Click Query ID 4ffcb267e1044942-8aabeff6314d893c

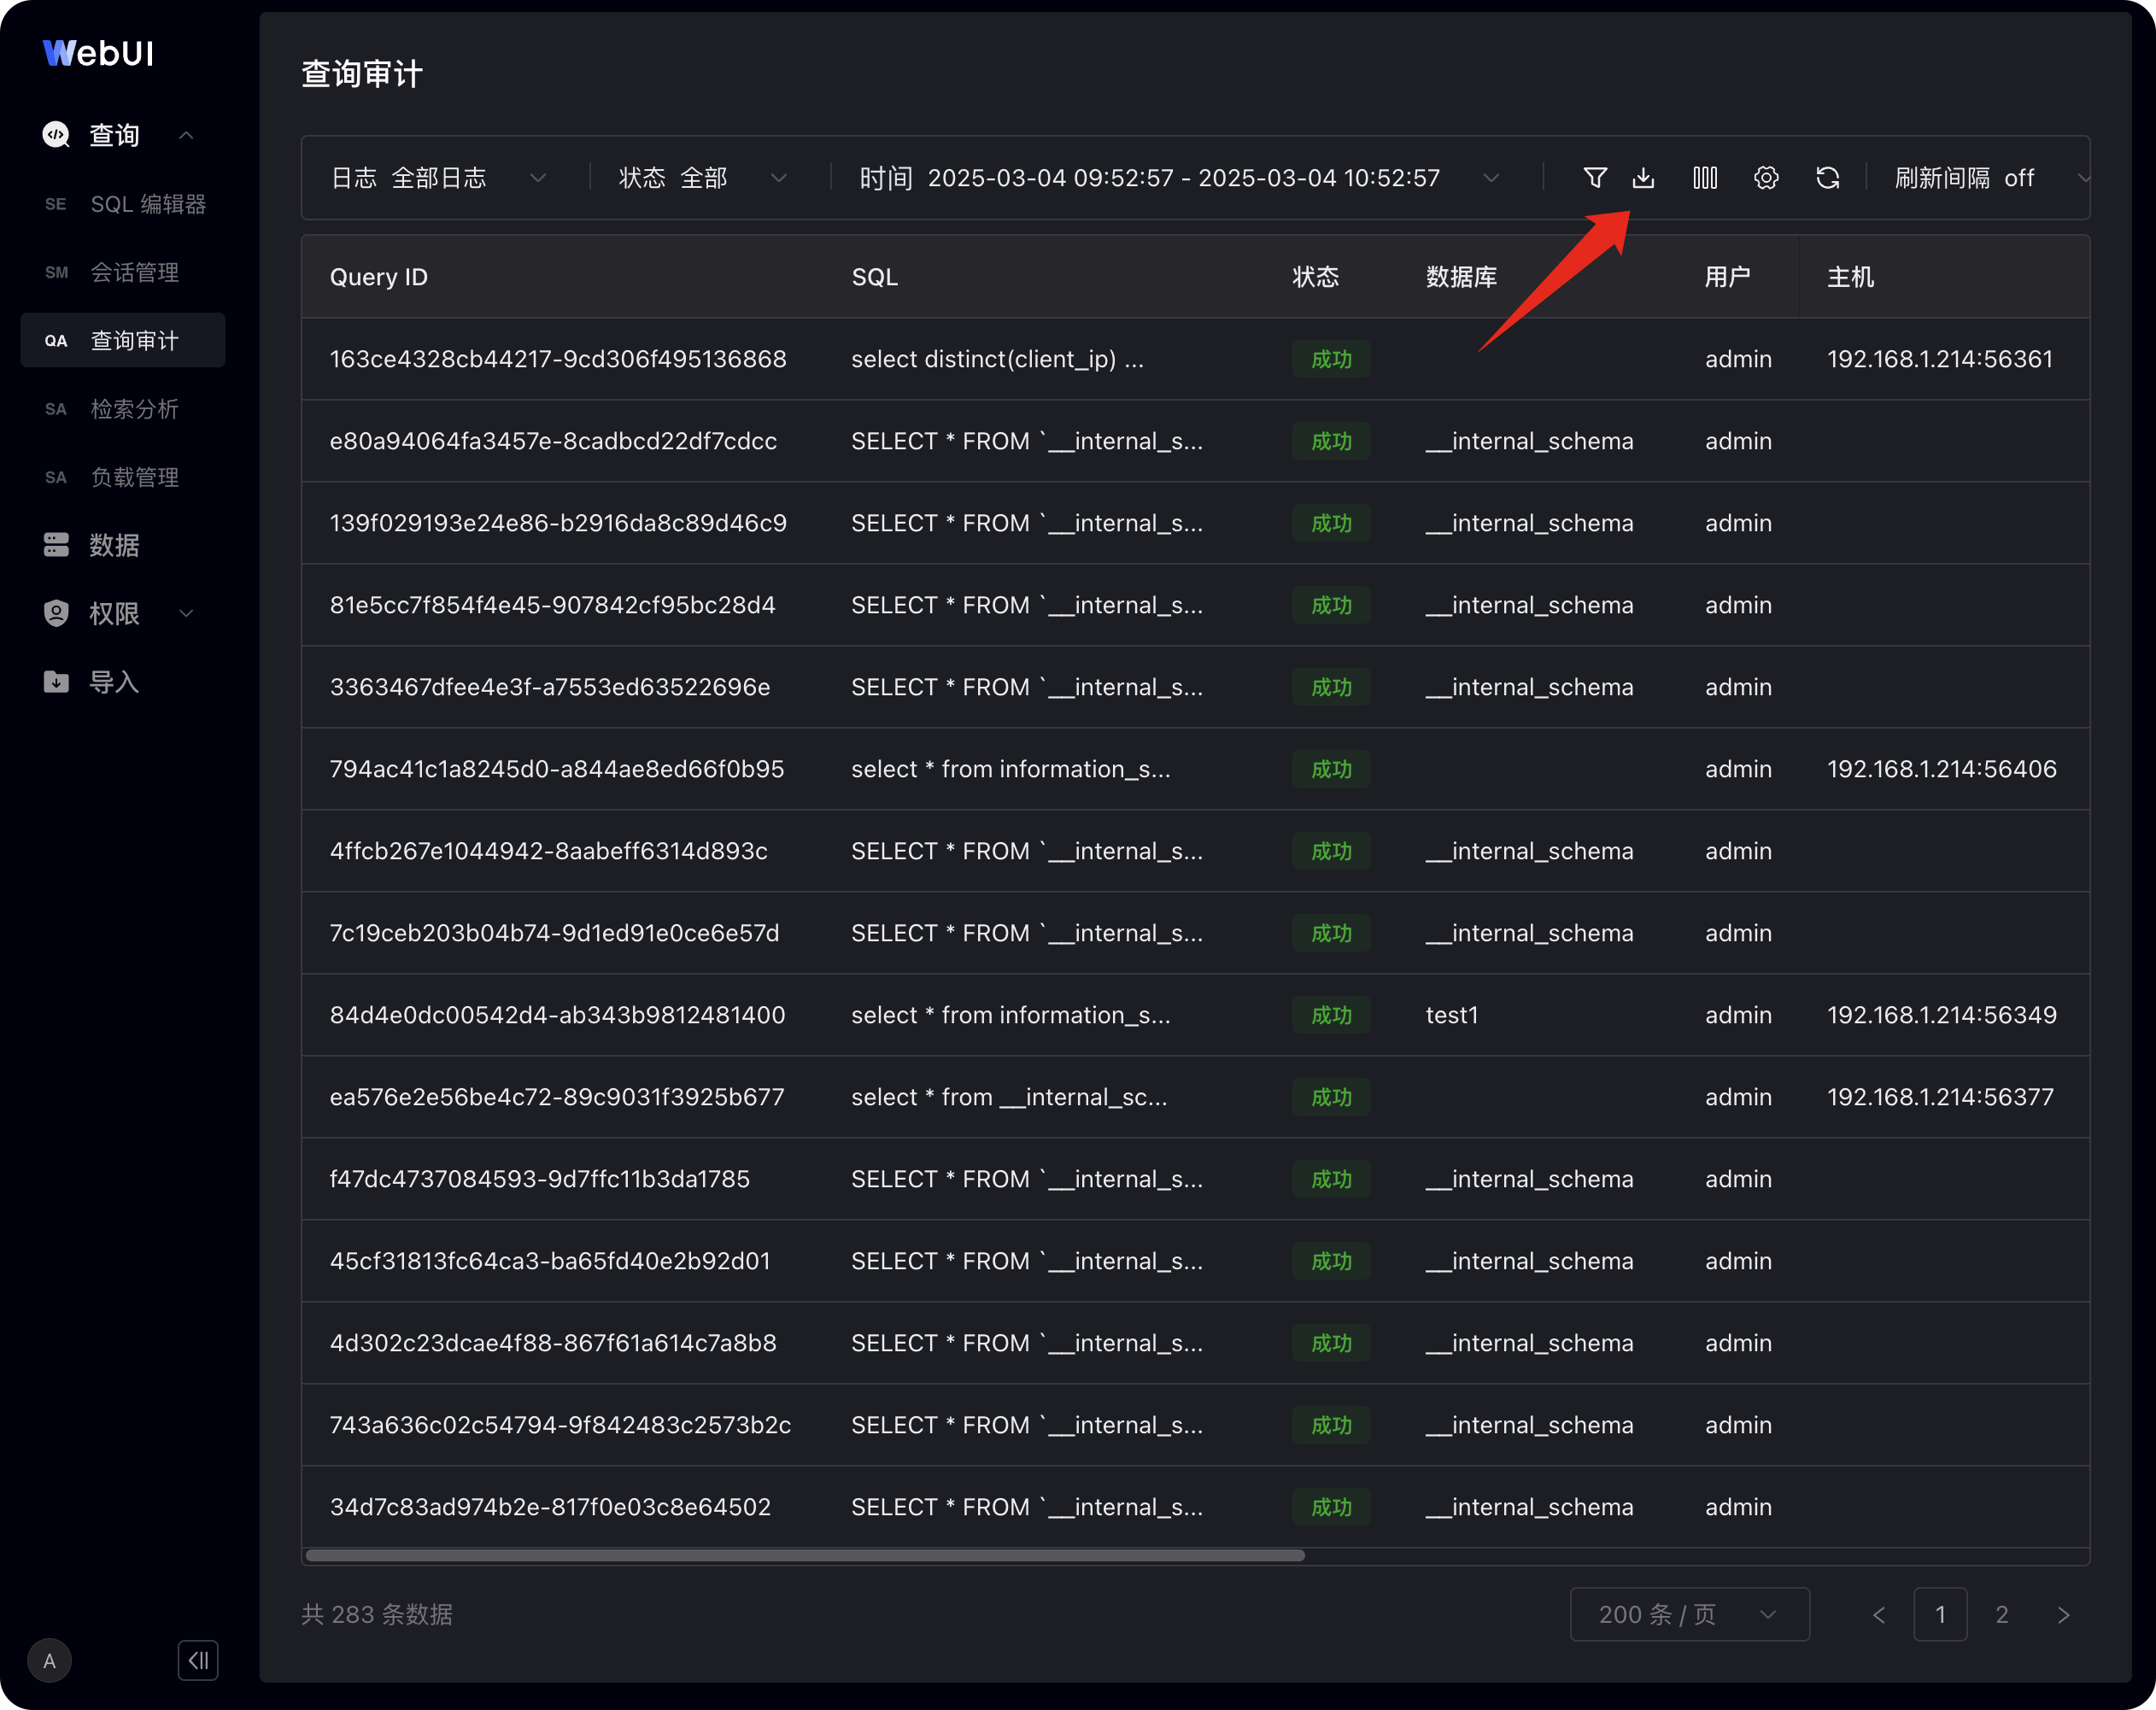pos(548,851)
